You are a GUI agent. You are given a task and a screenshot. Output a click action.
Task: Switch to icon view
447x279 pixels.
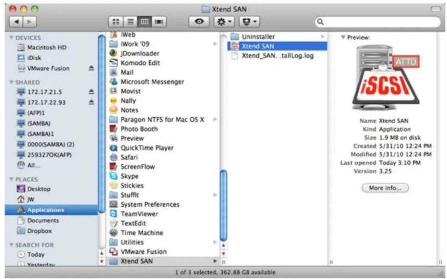[116, 22]
